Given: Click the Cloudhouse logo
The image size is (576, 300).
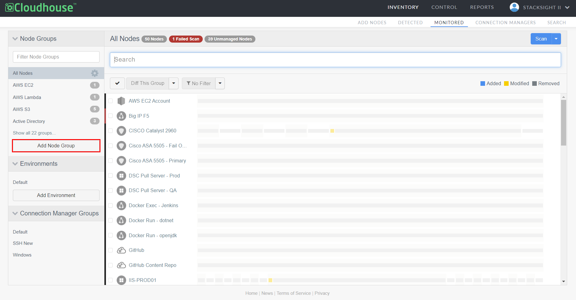Looking at the screenshot, I should [x=41, y=8].
